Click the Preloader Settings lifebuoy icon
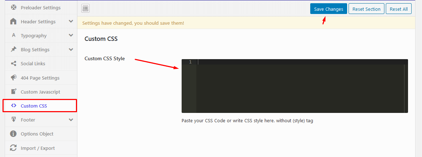422x157 pixels. pos(14,8)
